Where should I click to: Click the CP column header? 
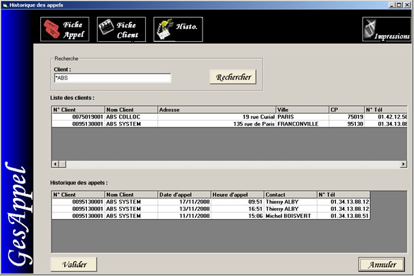[347, 110]
